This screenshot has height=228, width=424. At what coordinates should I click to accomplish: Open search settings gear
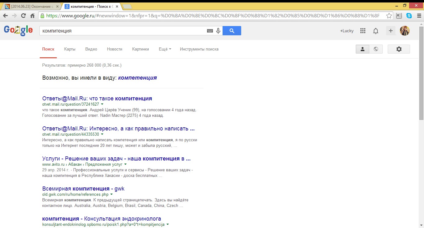click(x=399, y=49)
